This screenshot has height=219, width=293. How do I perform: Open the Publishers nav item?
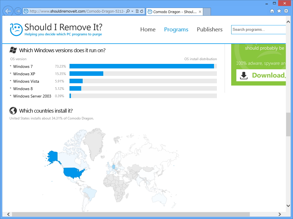coord(210,29)
